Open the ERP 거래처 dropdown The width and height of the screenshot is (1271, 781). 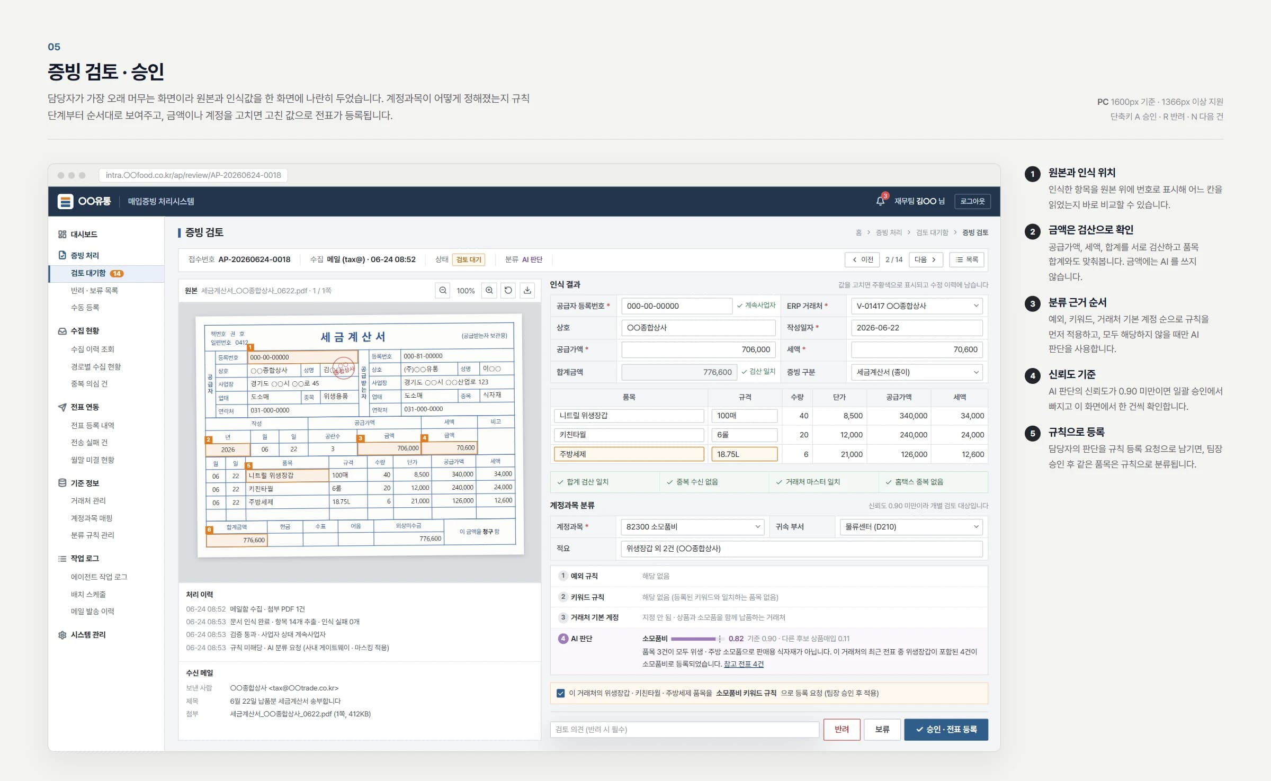tap(916, 306)
